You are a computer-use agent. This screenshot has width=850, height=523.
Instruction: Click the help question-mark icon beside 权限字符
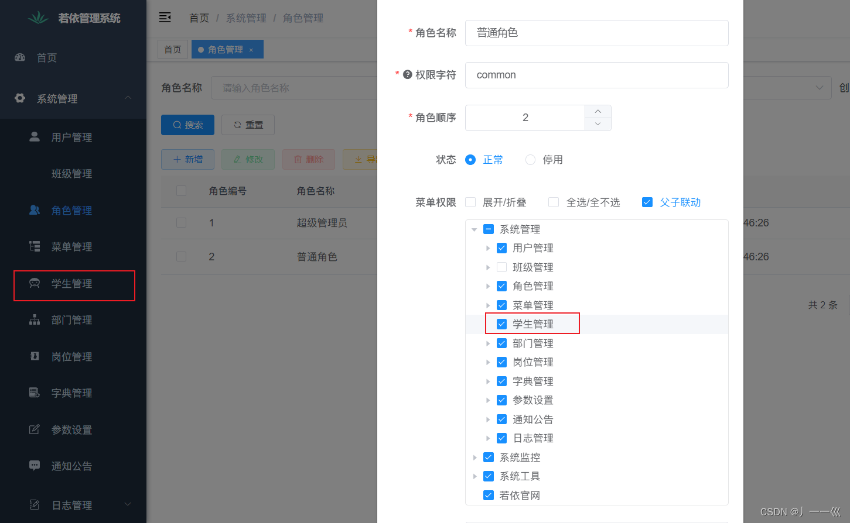(x=408, y=74)
